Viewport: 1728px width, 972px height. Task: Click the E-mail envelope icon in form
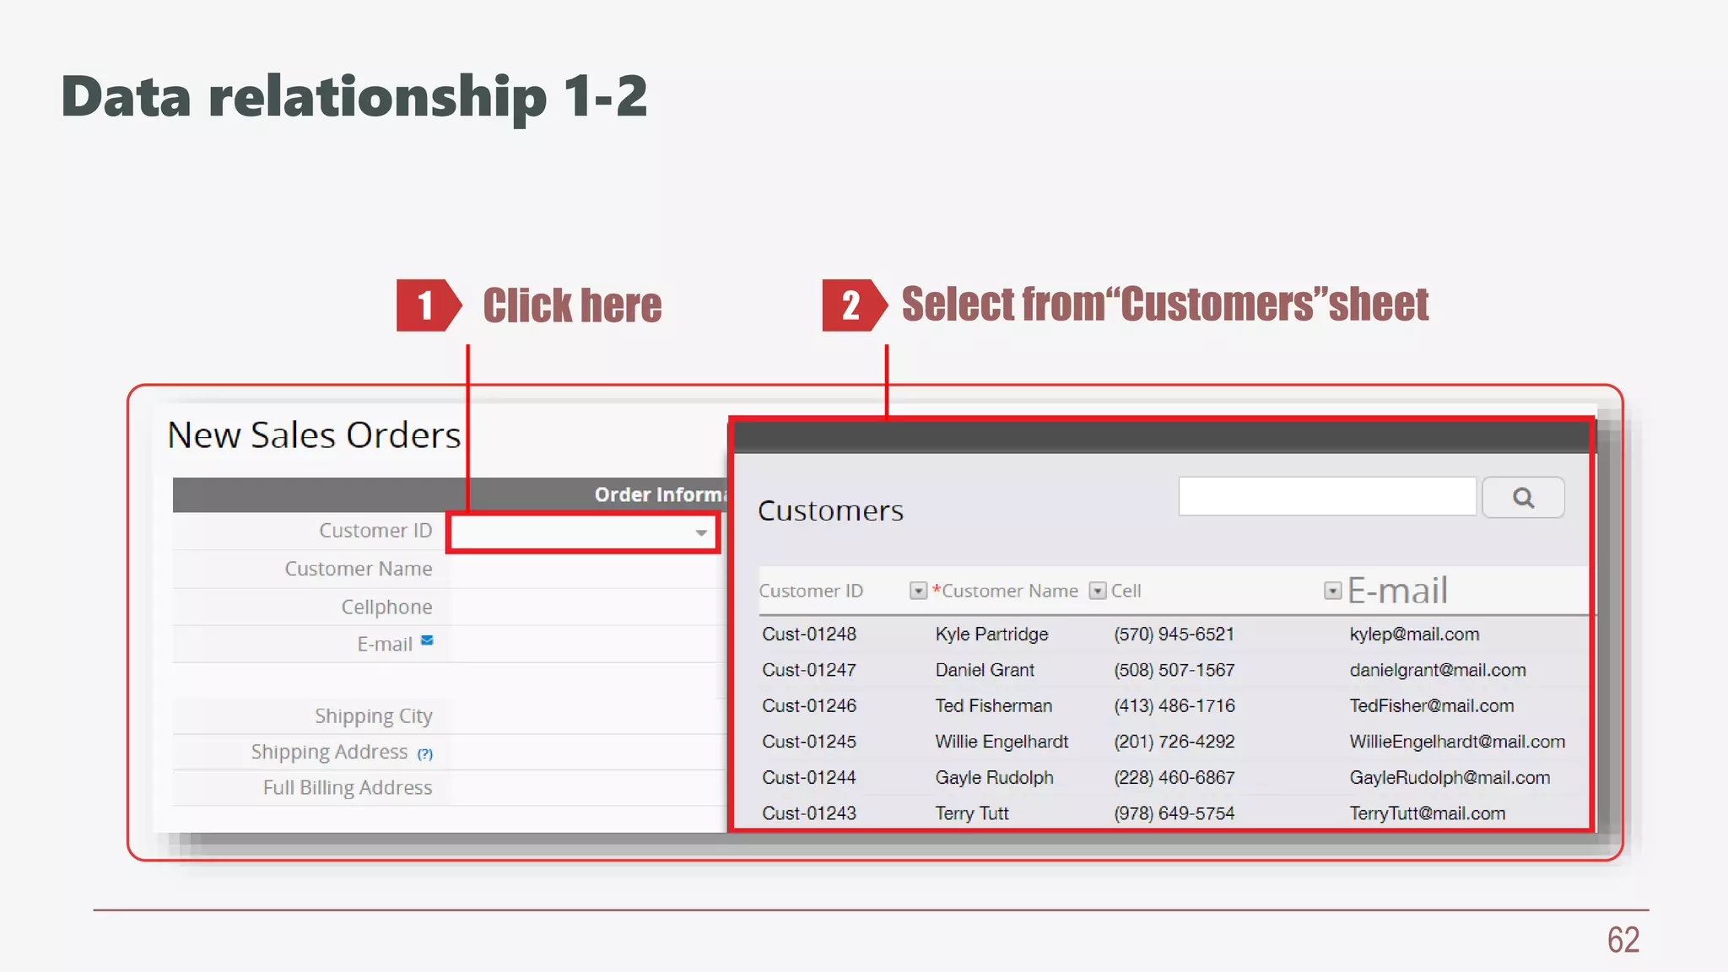point(427,640)
